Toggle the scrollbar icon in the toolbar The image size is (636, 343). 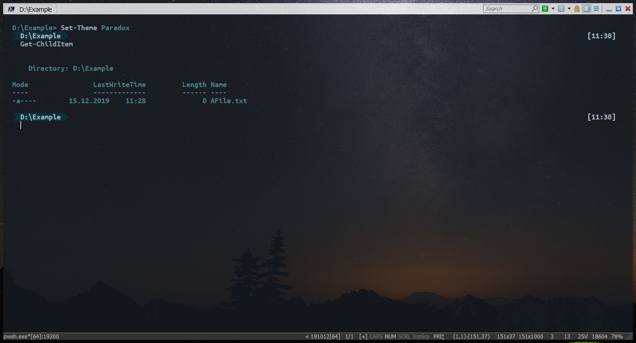[x=586, y=9]
